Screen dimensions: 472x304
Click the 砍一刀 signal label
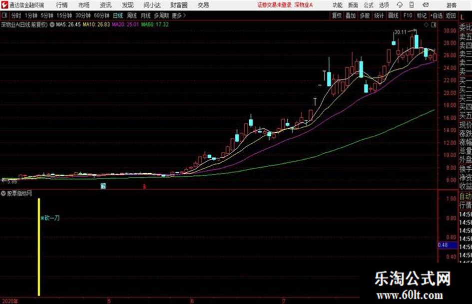tap(52, 218)
